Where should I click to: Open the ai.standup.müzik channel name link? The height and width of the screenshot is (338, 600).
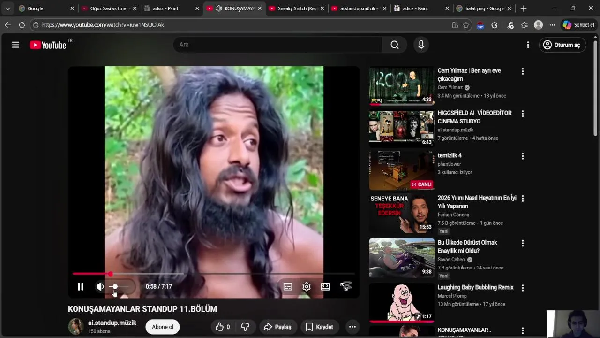[x=112, y=323]
